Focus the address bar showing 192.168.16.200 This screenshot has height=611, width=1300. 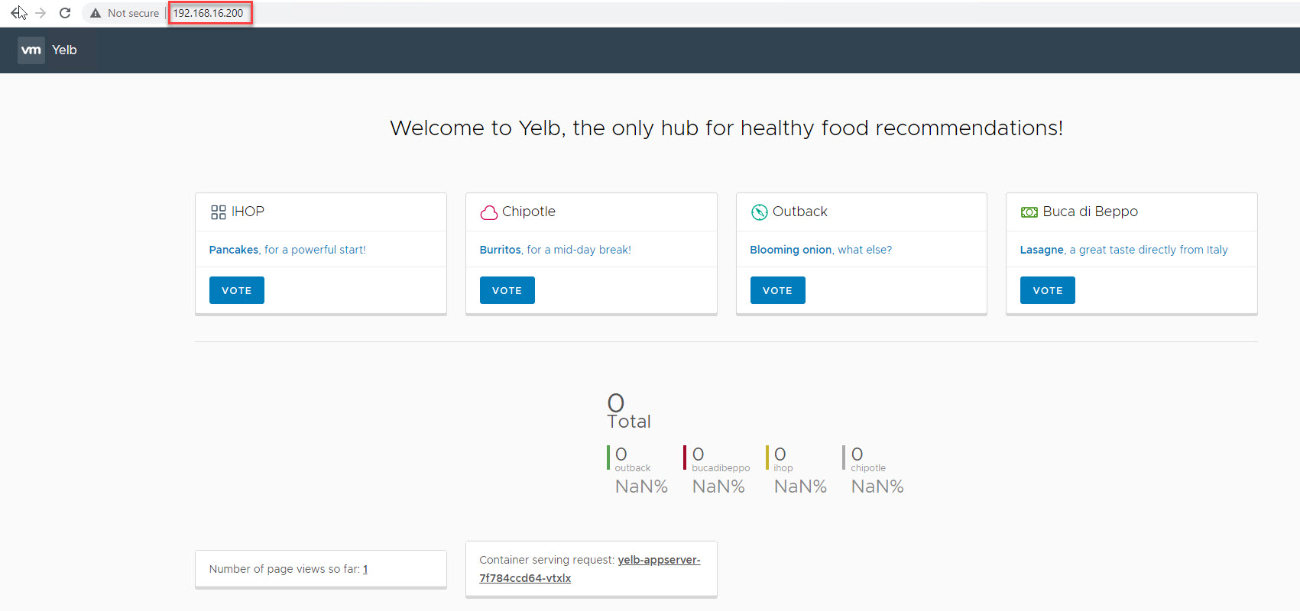(209, 13)
